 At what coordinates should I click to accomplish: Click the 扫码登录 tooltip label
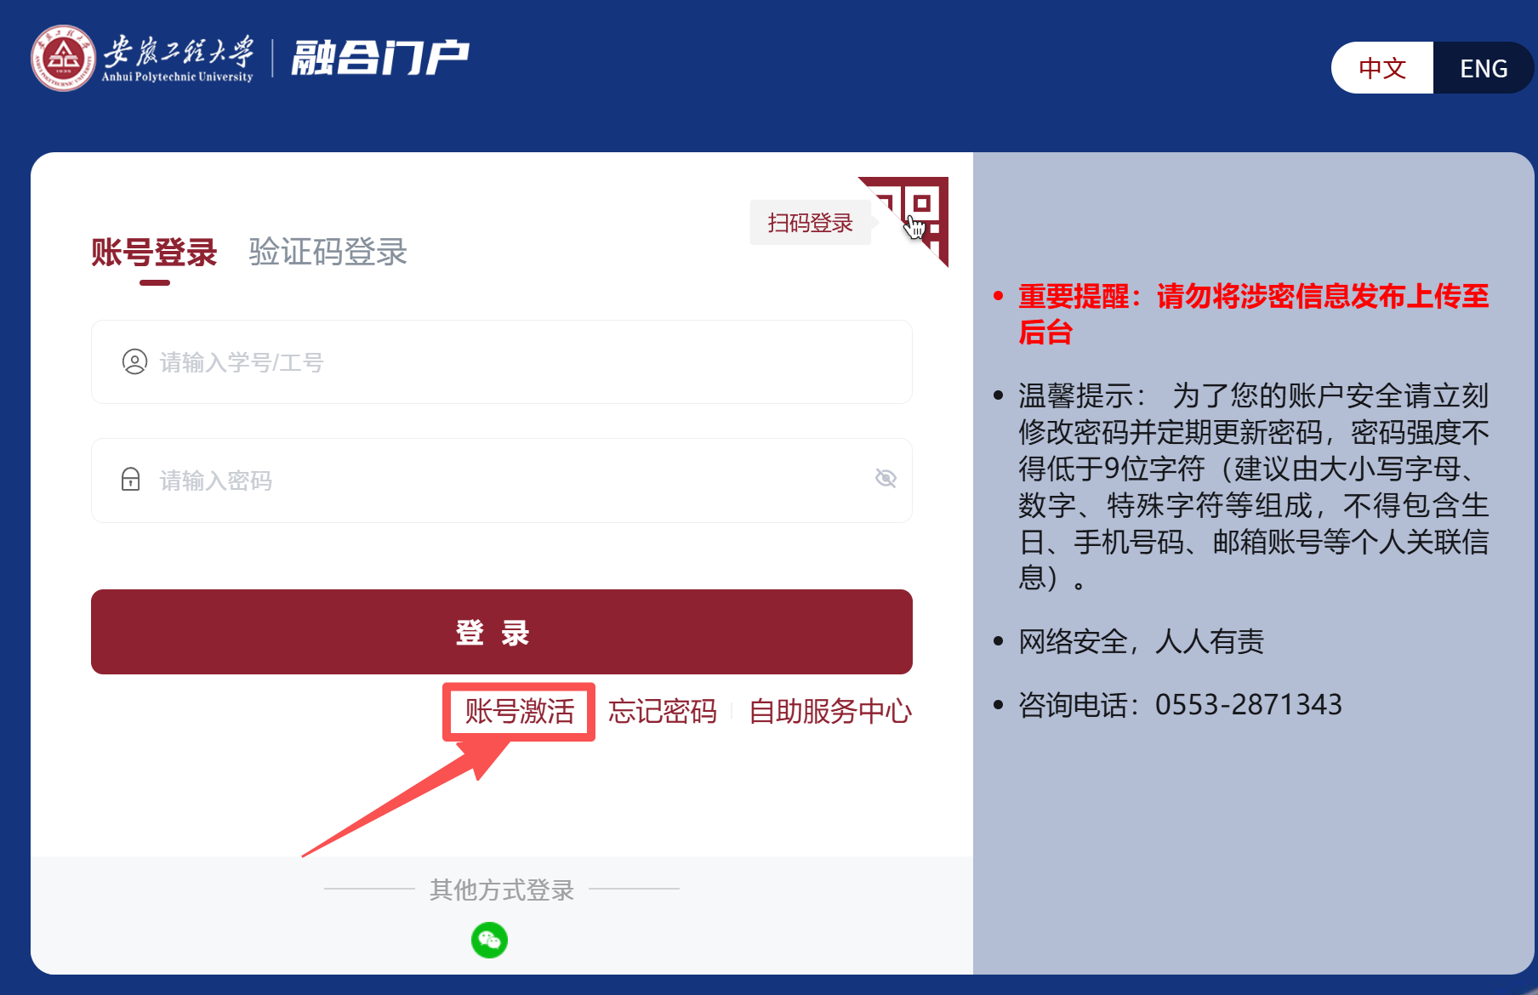(810, 223)
